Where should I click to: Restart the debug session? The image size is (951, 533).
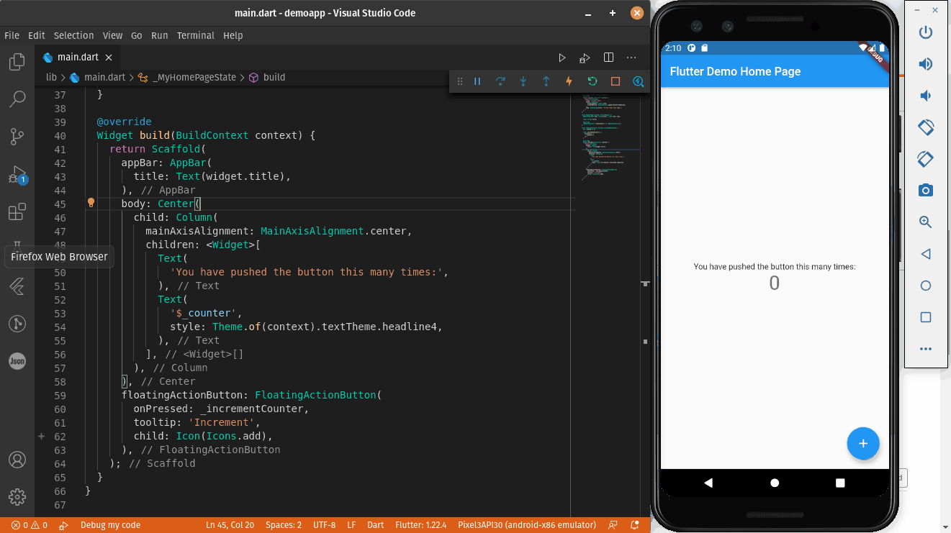point(592,81)
